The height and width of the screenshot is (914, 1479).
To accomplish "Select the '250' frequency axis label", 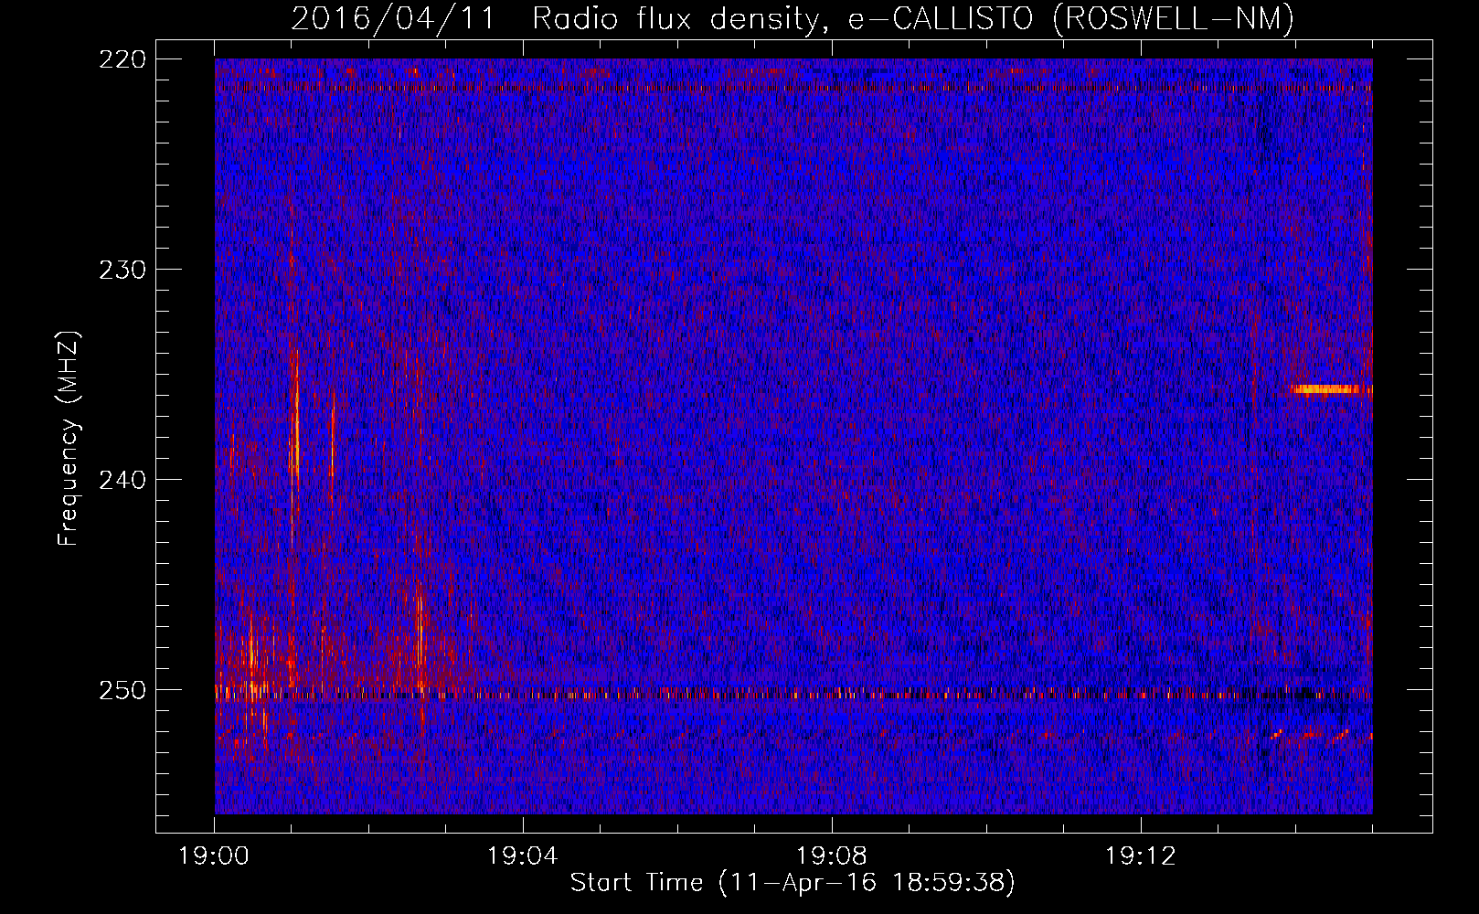I will (x=122, y=691).
